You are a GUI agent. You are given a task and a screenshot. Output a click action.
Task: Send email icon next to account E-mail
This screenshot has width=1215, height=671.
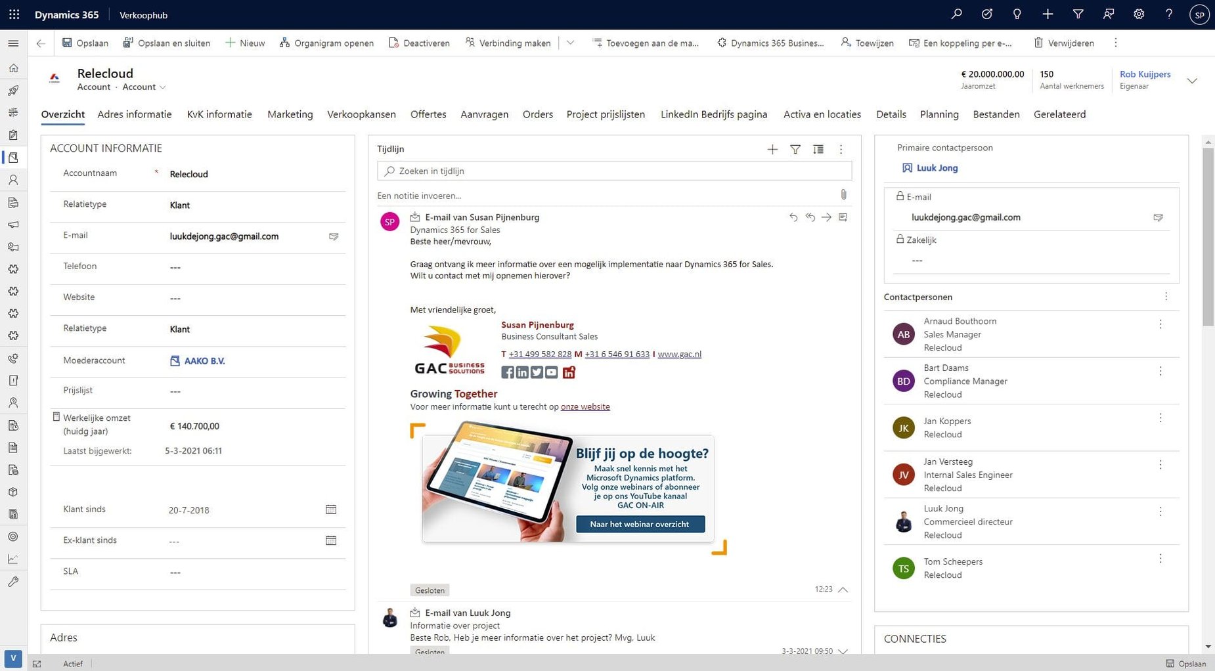(334, 236)
